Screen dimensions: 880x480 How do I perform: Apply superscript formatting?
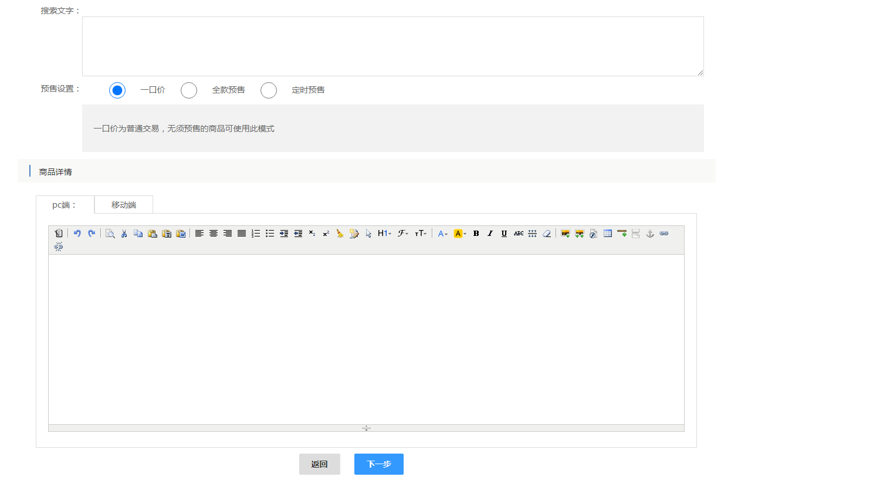point(326,234)
